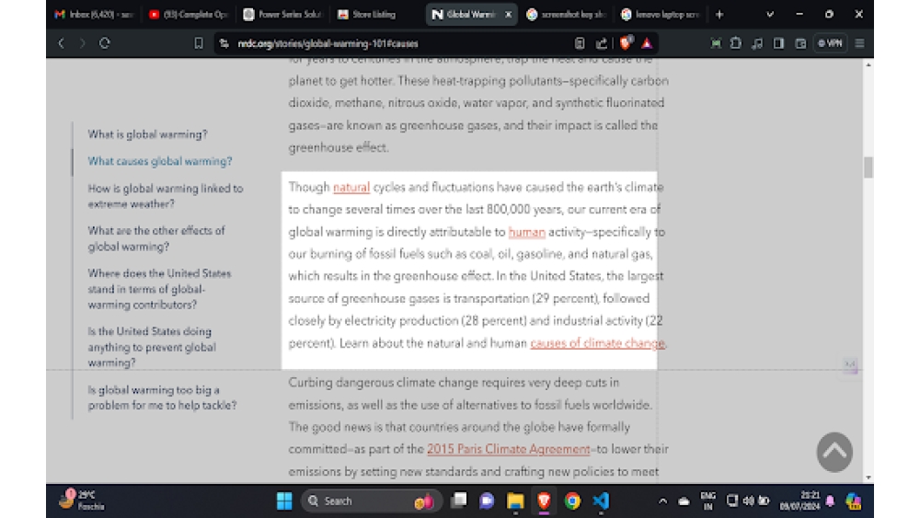Open Visual Studio Code from the taskbar
920x518 pixels.
pos(601,501)
